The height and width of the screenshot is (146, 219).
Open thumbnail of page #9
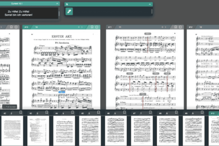tap(194, 131)
